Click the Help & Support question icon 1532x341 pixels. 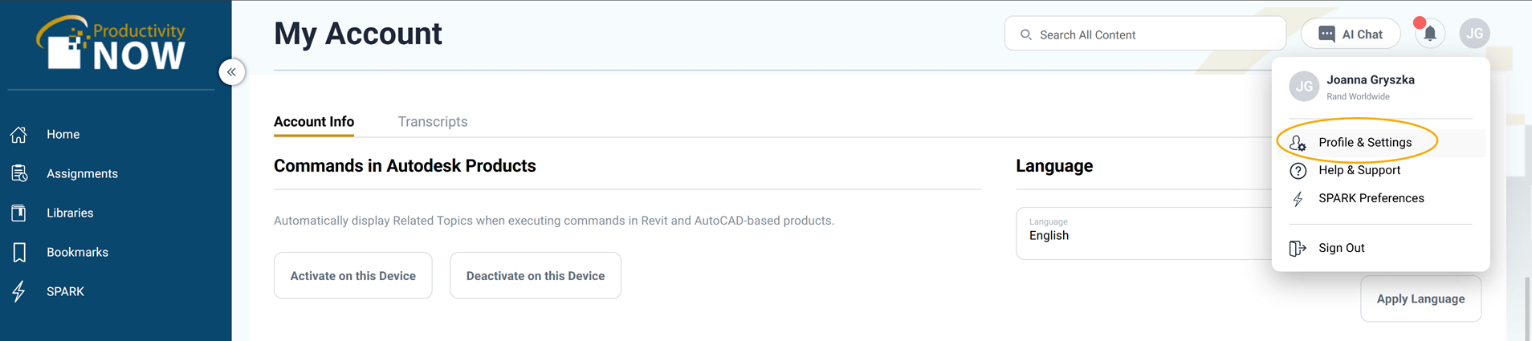click(1298, 170)
